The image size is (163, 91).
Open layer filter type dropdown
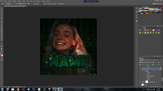(142, 60)
